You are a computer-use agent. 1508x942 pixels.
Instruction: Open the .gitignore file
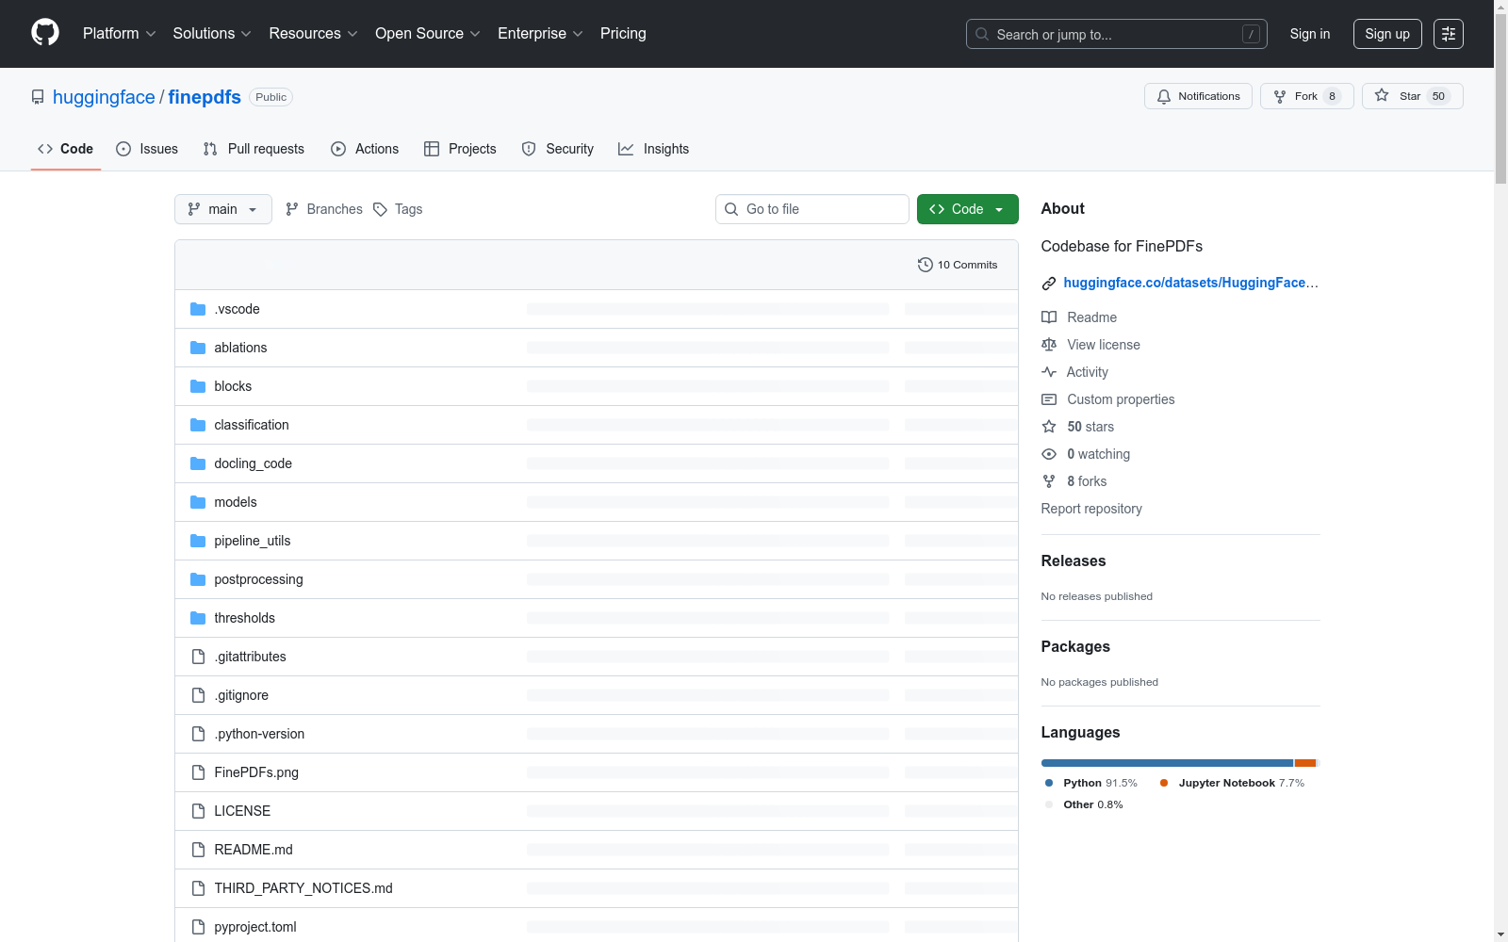pos(241,695)
